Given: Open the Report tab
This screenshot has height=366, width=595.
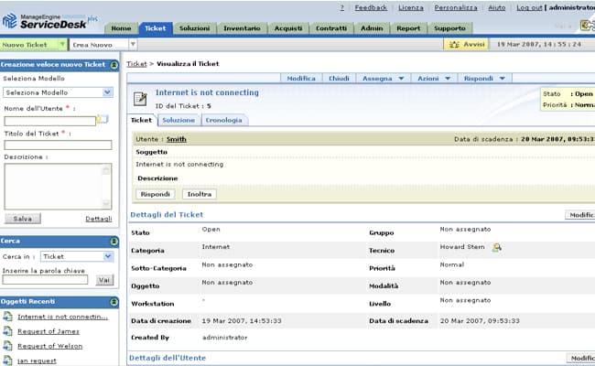Looking at the screenshot, I should tap(408, 28).
